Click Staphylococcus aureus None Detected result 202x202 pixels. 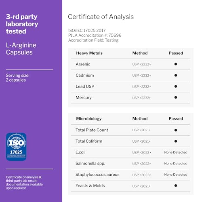(176, 175)
